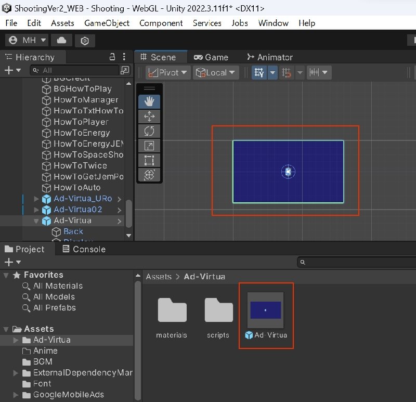Select the Transform tool
This screenshot has width=416, height=402.
(149, 175)
